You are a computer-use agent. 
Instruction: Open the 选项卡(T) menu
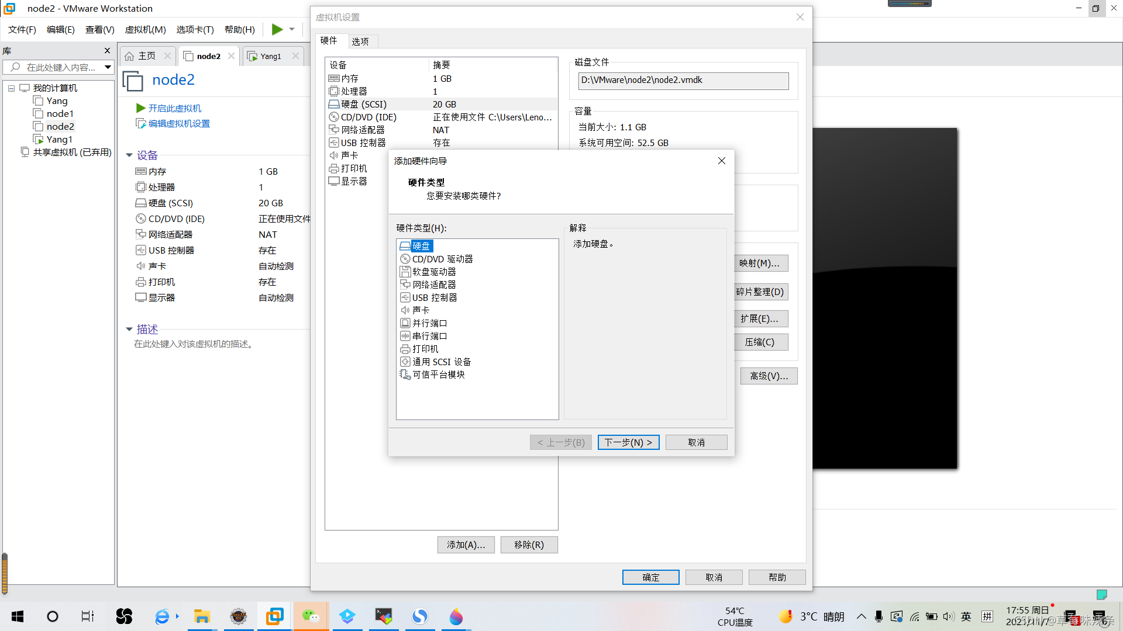tap(195, 29)
